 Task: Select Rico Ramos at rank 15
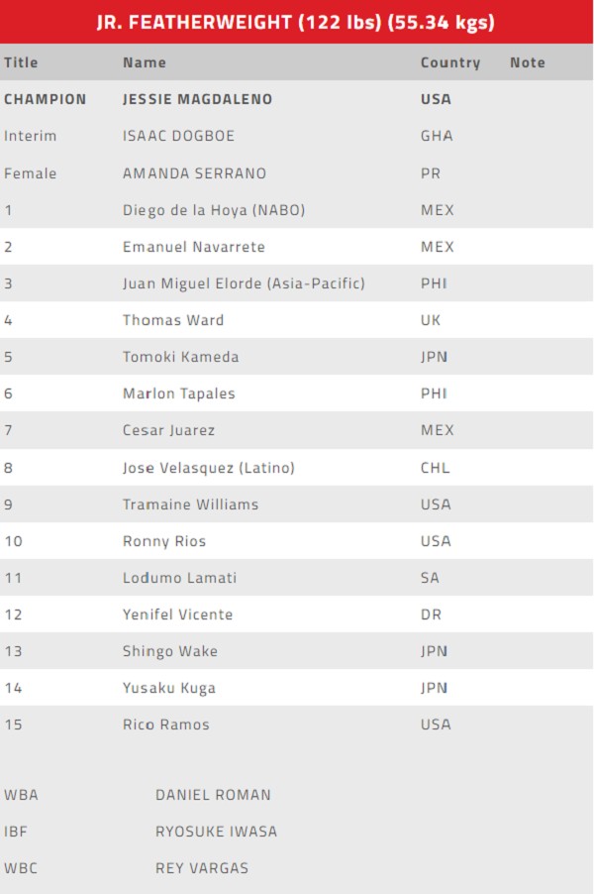296,725
